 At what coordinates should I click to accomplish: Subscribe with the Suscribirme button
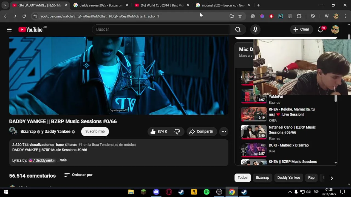pyautogui.click(x=95, y=132)
